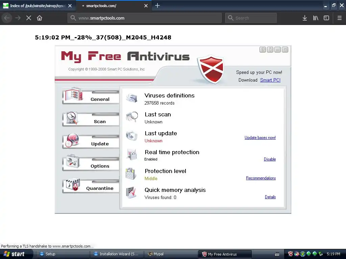Click the Update bases now! link
This screenshot has height=259, width=346.
(x=260, y=138)
